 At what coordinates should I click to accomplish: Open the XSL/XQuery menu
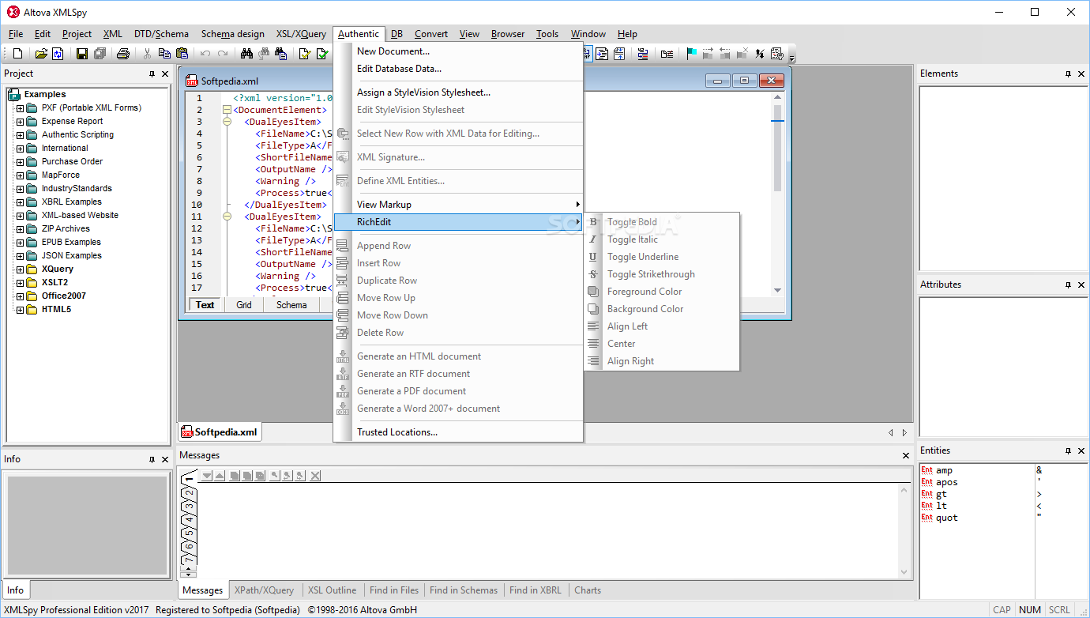[301, 34]
